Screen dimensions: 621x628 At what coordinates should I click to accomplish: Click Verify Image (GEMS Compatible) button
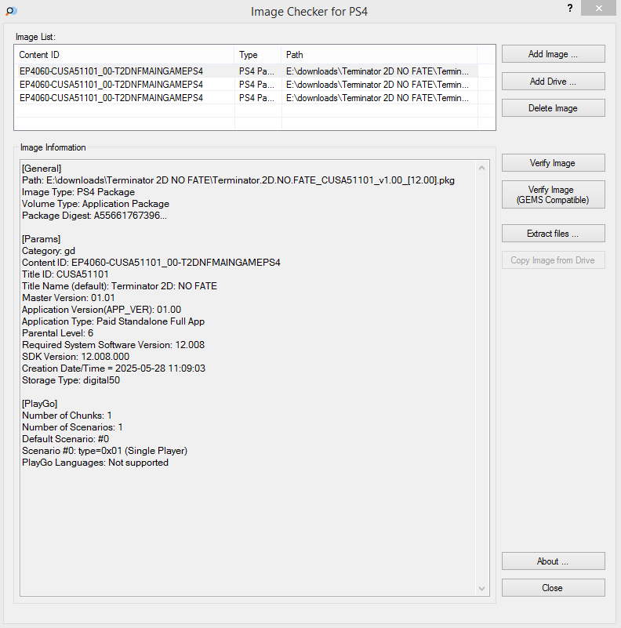pyautogui.click(x=554, y=194)
